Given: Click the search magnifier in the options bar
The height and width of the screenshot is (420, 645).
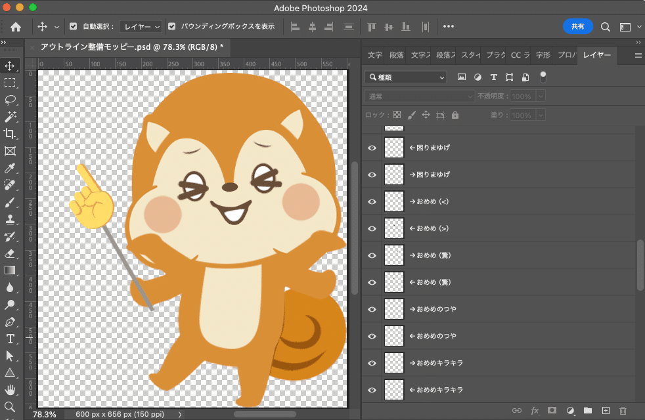Looking at the screenshot, I should [605, 27].
